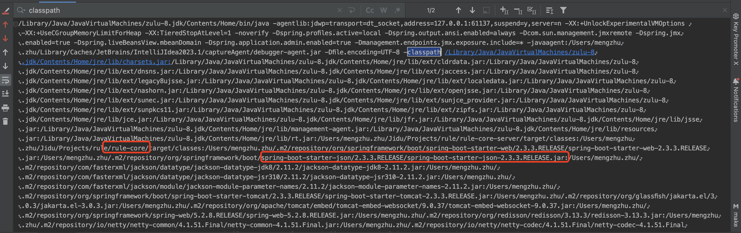Viewport: 741px width, 233px height.
Task: Unselect the current occurrence
Action: (518, 11)
